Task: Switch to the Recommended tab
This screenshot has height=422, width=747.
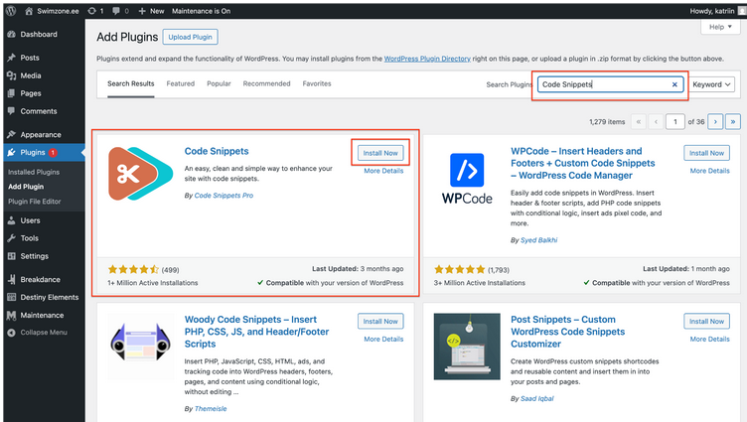Action: (266, 83)
